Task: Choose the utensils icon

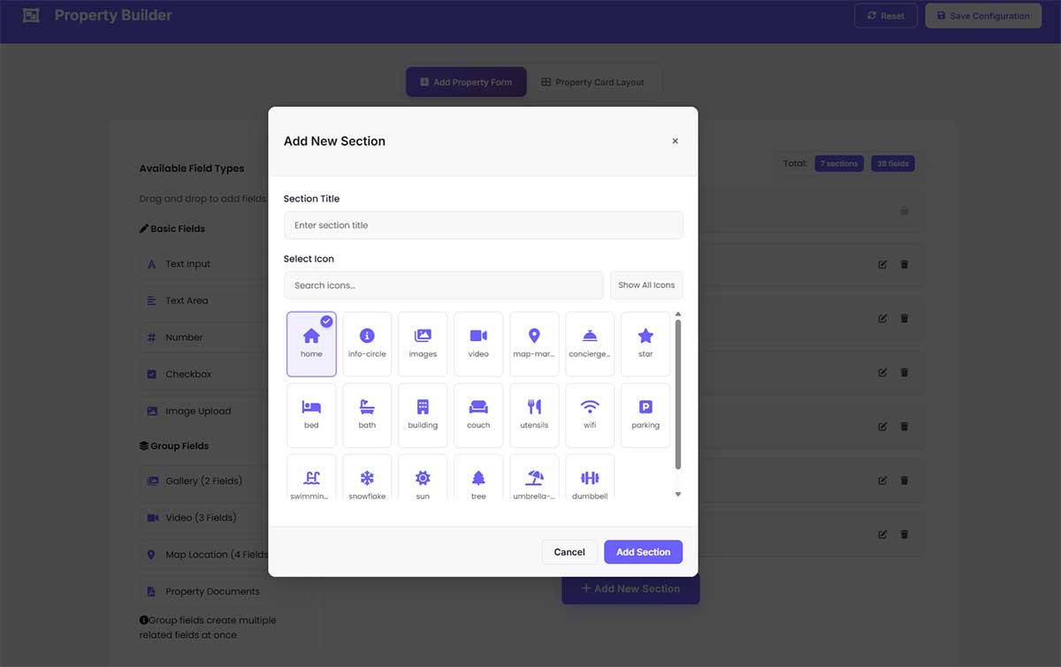Action: coord(533,413)
